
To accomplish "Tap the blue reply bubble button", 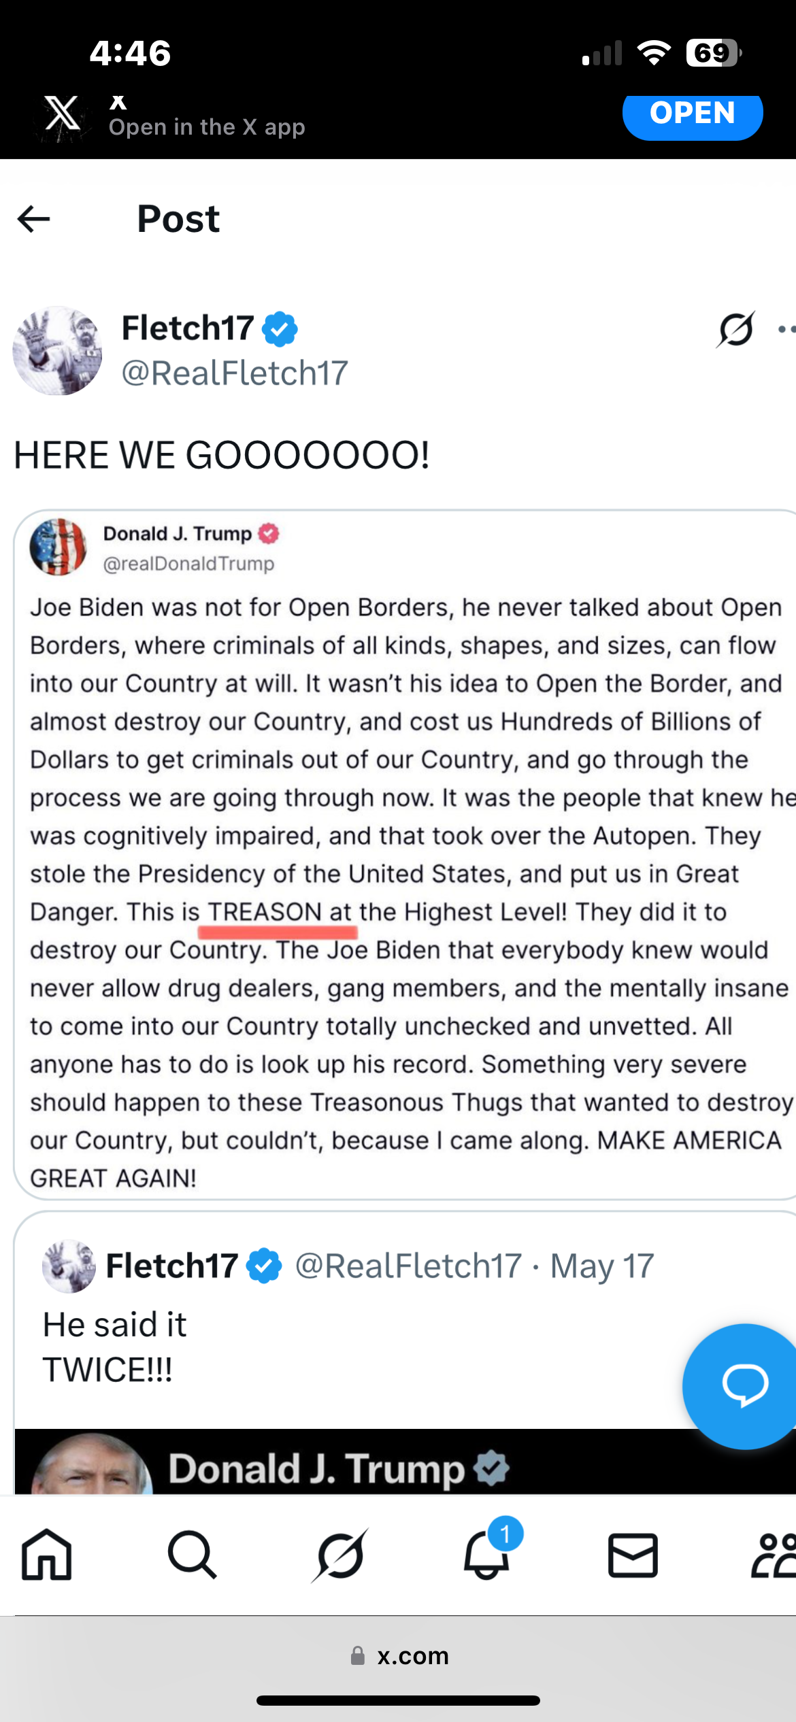I will 744,1385.
